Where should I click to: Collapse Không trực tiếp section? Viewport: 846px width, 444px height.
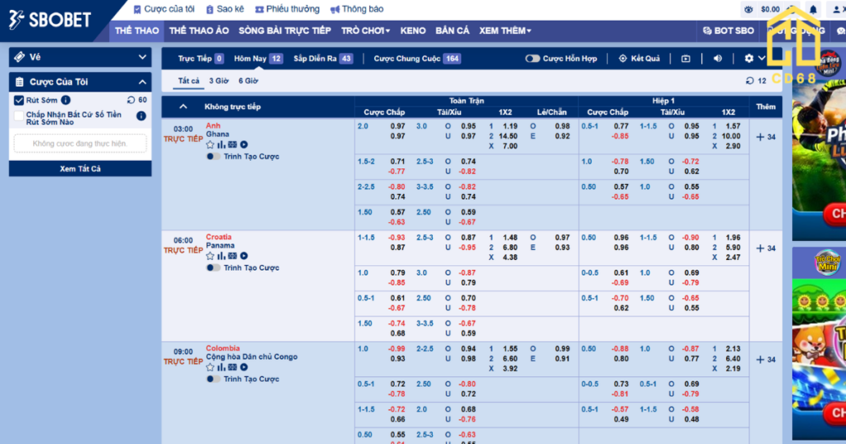click(x=183, y=106)
